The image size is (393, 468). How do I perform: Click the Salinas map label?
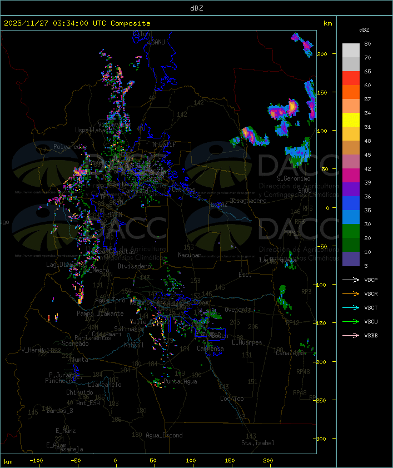(126, 329)
